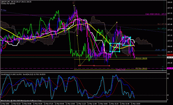Screen dimensions: 173x105
Task: Select the left handle of red horizontal line
Action: point(79,65)
